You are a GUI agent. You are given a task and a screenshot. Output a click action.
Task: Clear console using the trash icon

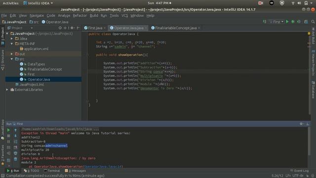point(15,159)
